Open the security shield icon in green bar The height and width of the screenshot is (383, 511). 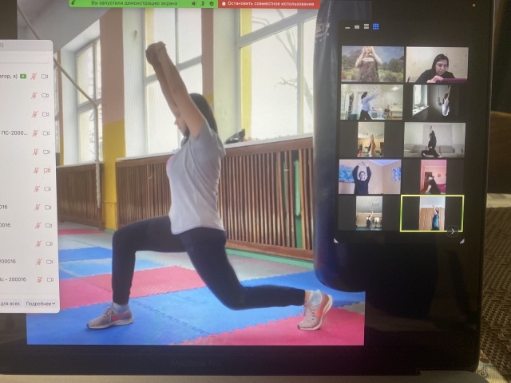coord(212,3)
